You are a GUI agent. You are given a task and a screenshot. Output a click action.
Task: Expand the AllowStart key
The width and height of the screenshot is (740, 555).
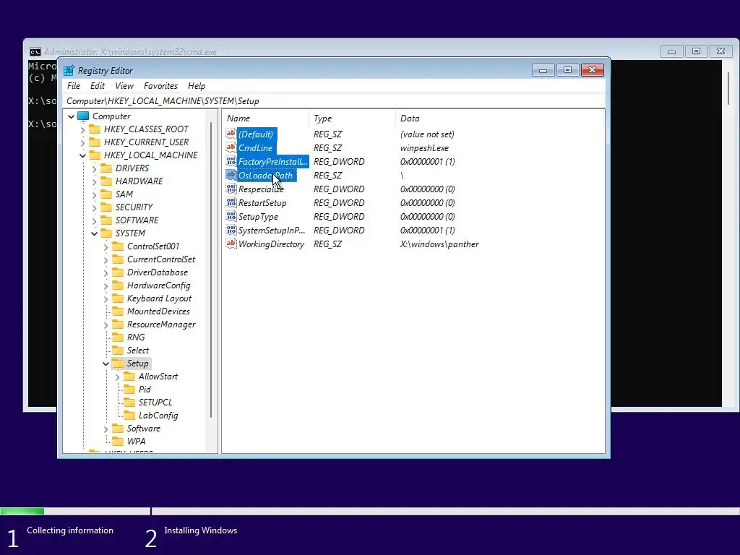pos(118,377)
